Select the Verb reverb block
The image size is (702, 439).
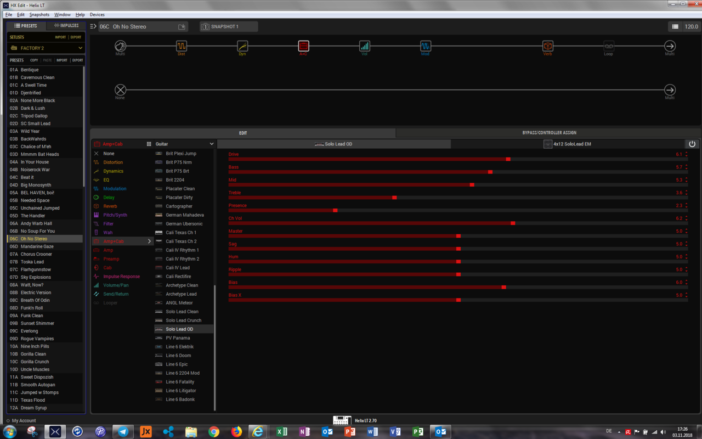tap(547, 46)
